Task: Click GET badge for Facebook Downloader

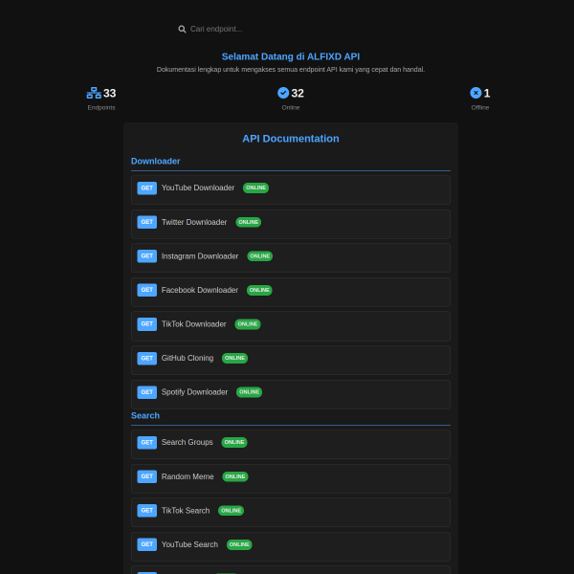Action: coord(146,290)
